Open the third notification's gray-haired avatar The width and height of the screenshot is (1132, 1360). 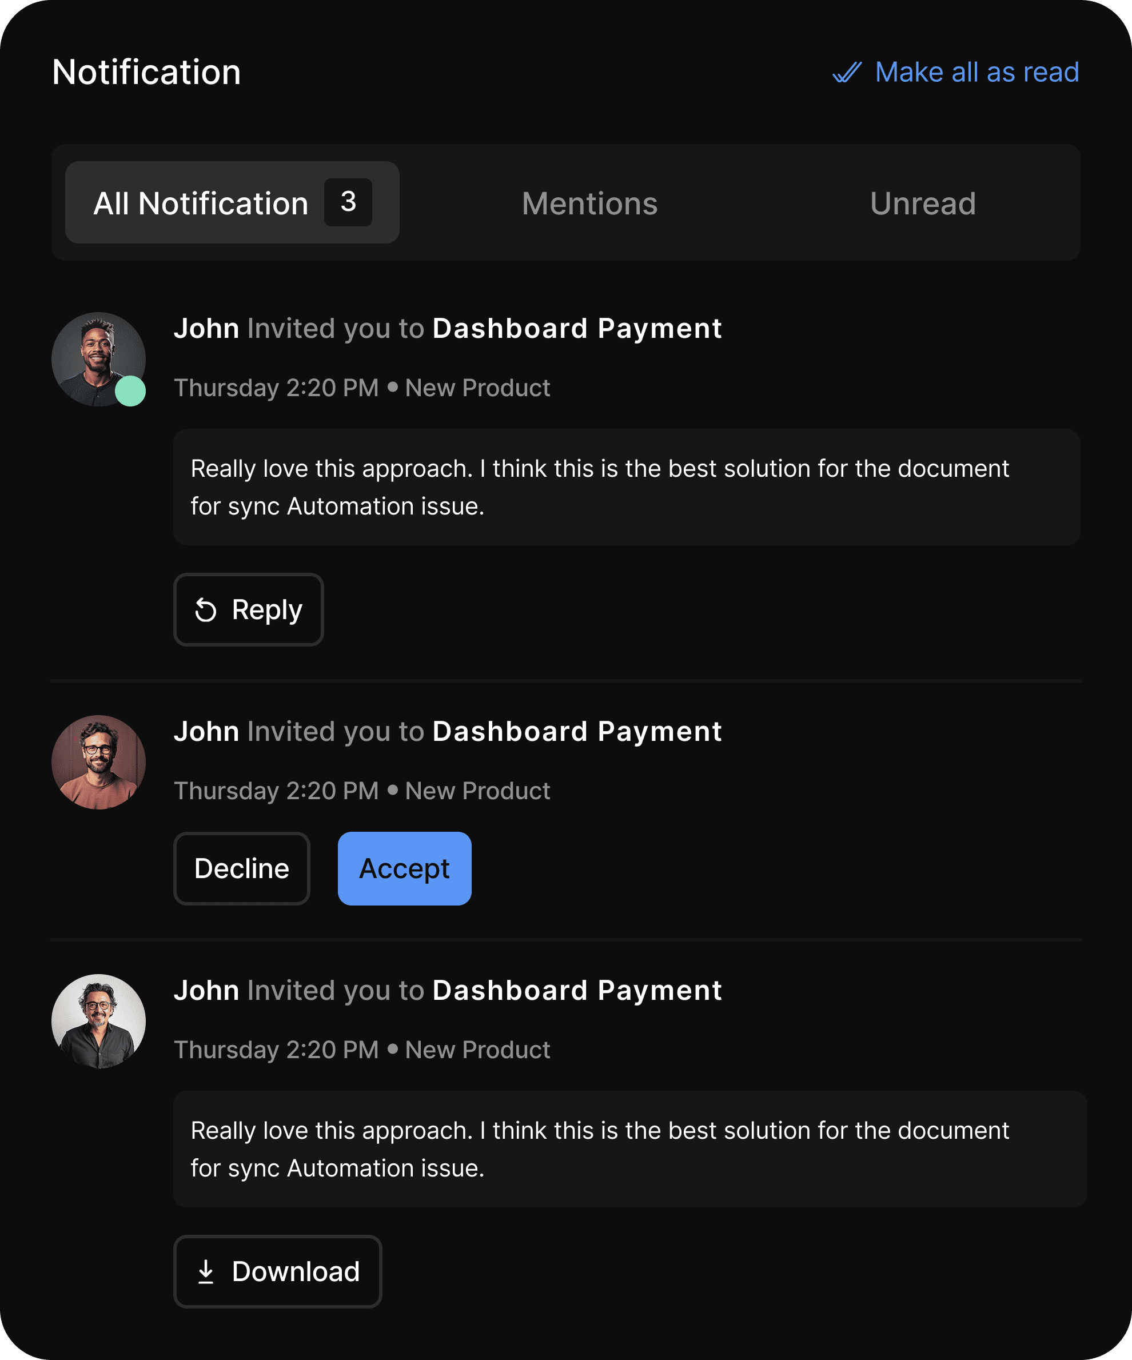pyautogui.click(x=98, y=1020)
